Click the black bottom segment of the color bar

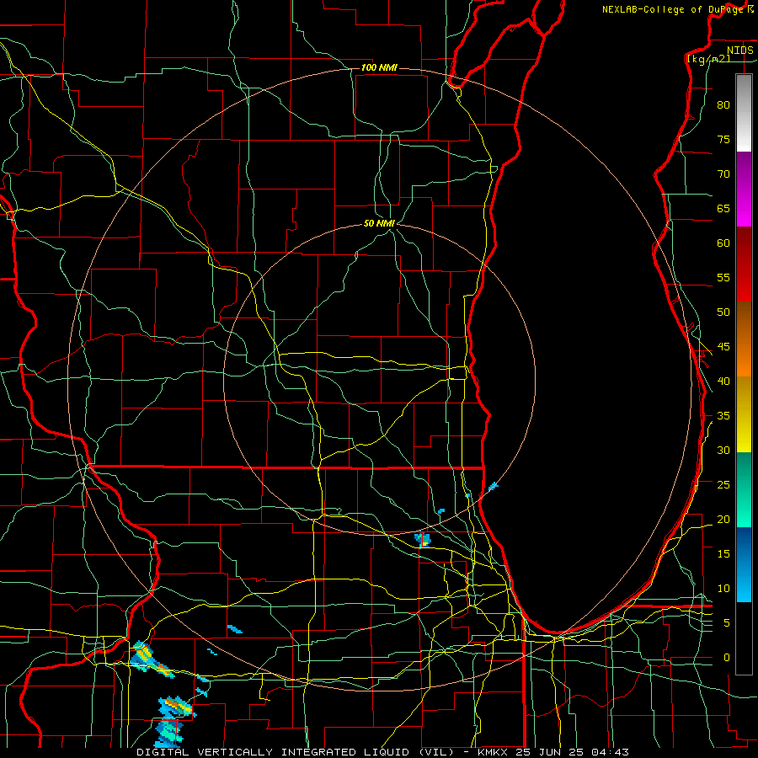click(744, 638)
